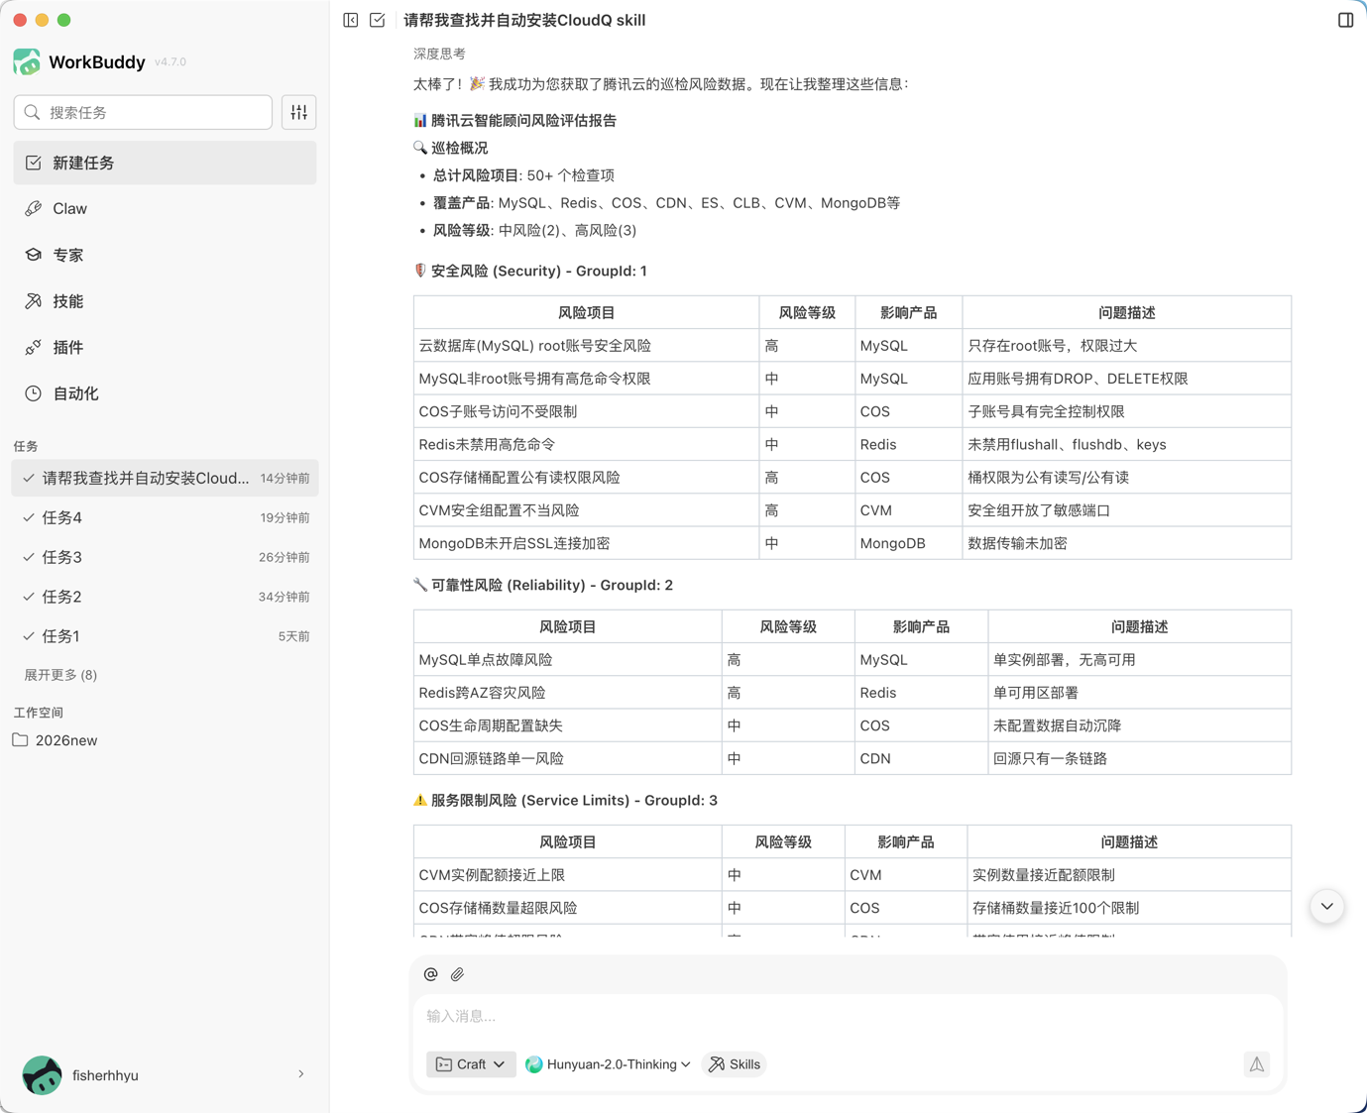This screenshot has width=1367, height=1113.
Task: Go to the 专家 section
Action: tap(165, 255)
